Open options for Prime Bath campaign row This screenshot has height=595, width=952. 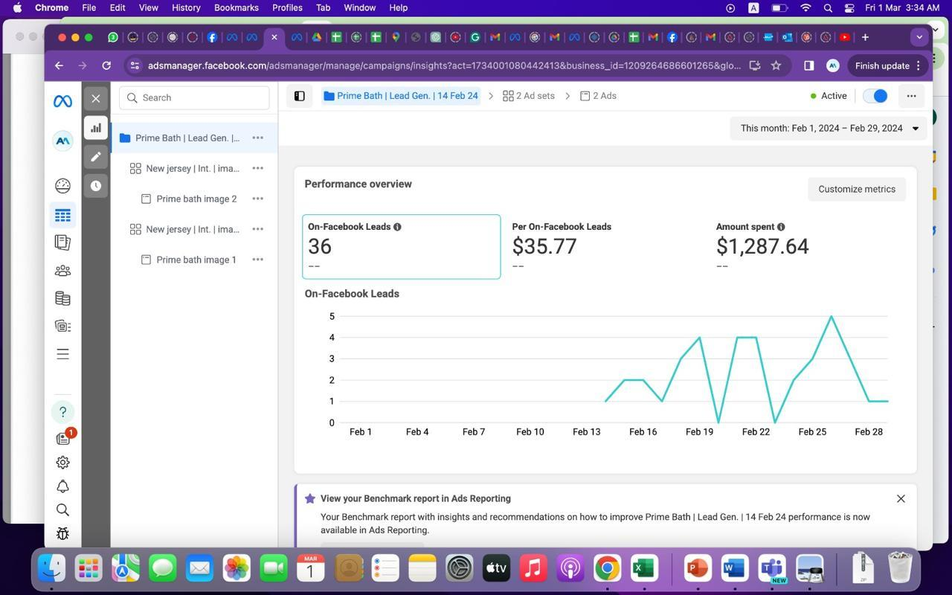[x=257, y=138]
